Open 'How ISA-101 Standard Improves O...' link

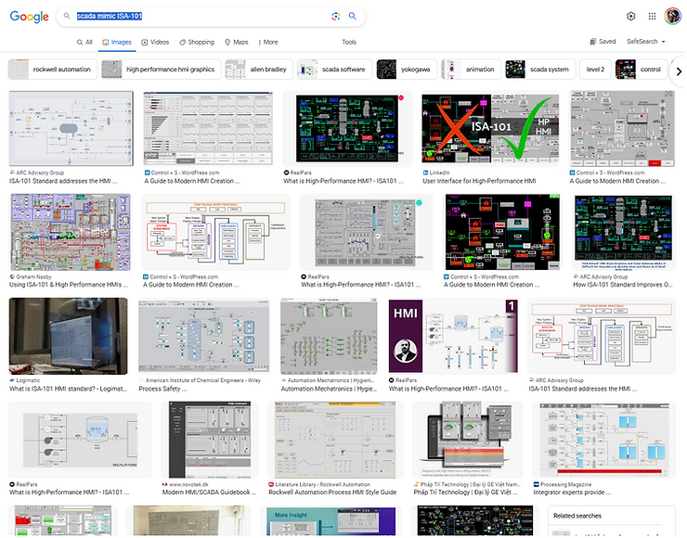point(623,285)
